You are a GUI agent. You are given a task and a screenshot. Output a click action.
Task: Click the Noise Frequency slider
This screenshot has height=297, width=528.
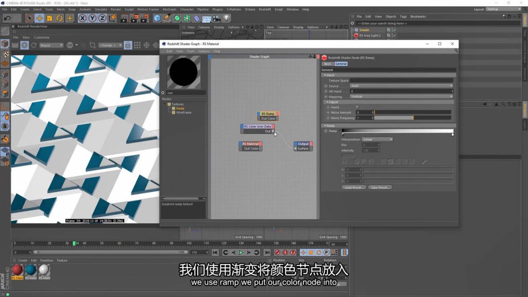click(x=412, y=118)
